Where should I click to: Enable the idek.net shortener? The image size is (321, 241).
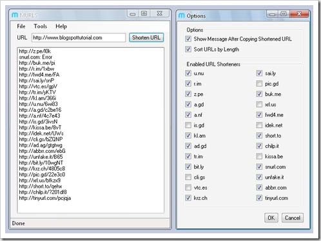259,125
